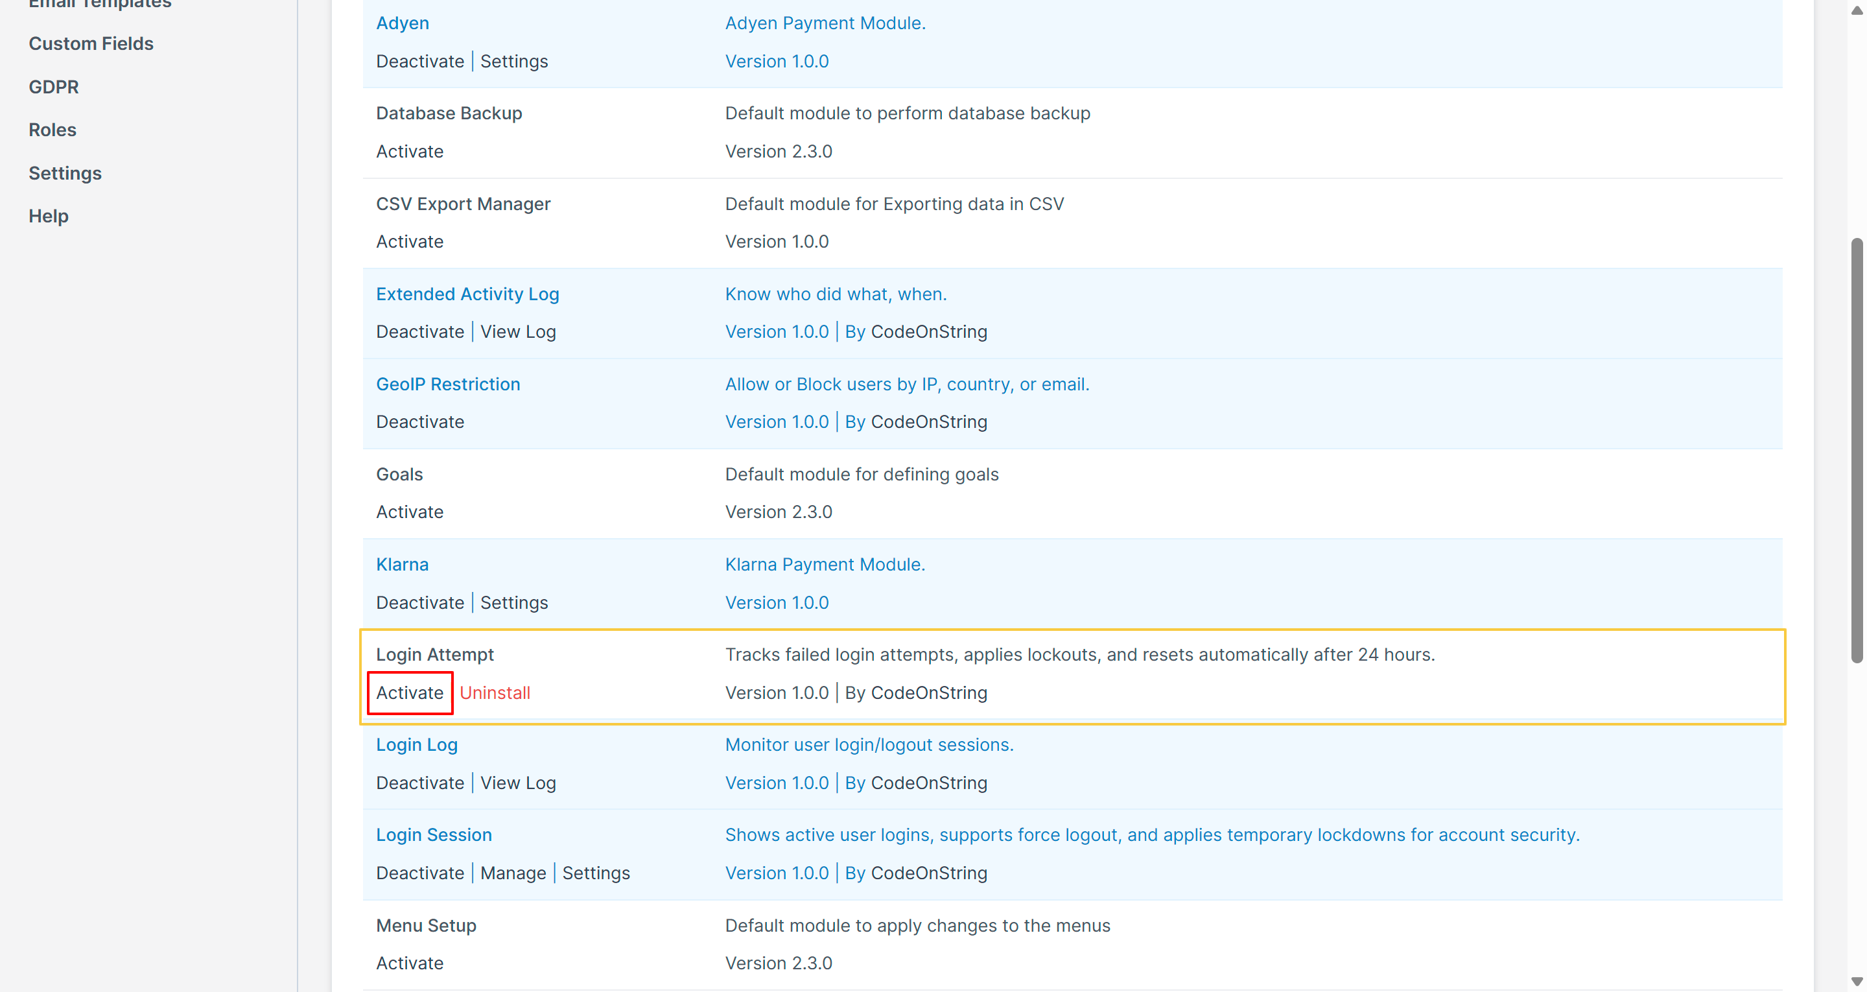
Task: Open Klarna module Settings
Action: point(514,602)
